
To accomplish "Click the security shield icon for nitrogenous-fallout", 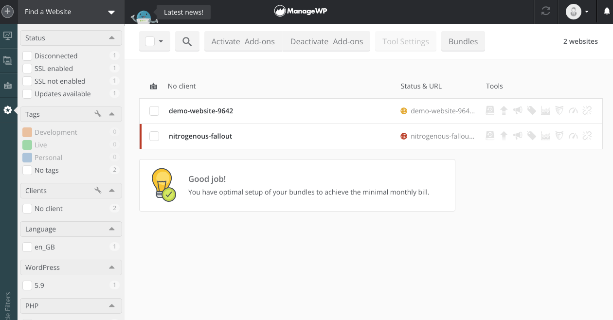I will (x=559, y=136).
